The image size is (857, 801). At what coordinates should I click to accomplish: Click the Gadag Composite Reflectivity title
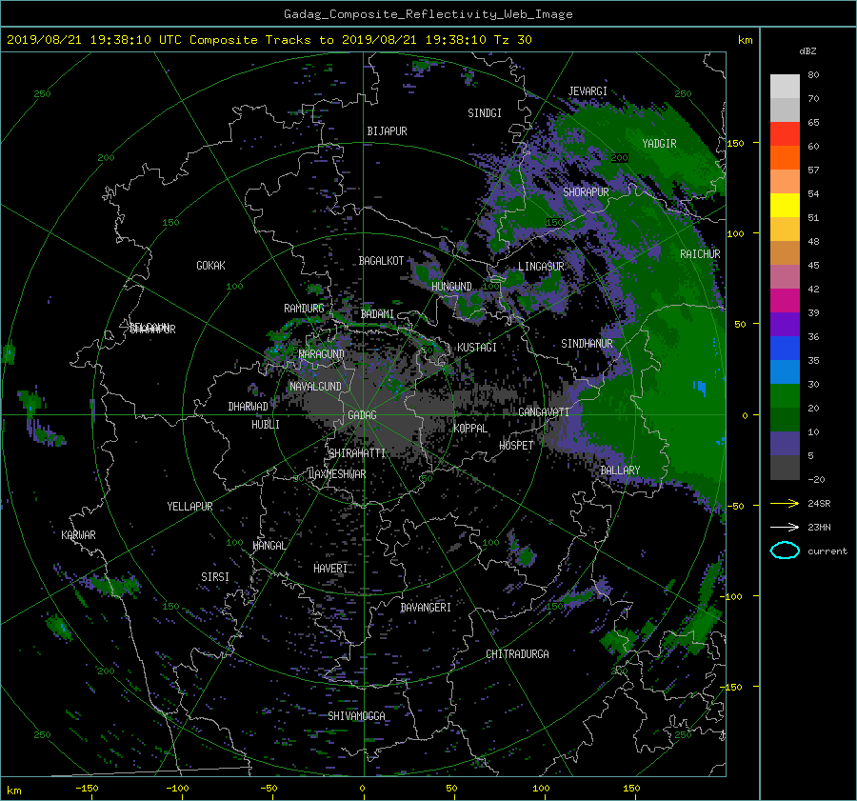click(428, 14)
